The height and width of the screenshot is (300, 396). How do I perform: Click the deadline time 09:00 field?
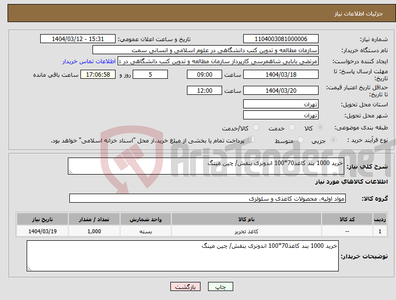point(205,74)
